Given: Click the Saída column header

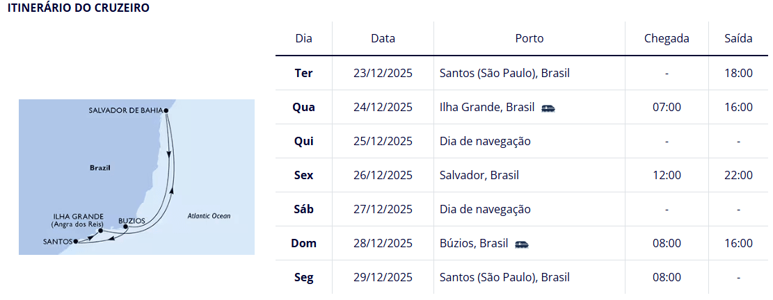Looking at the screenshot, I should pos(738,38).
